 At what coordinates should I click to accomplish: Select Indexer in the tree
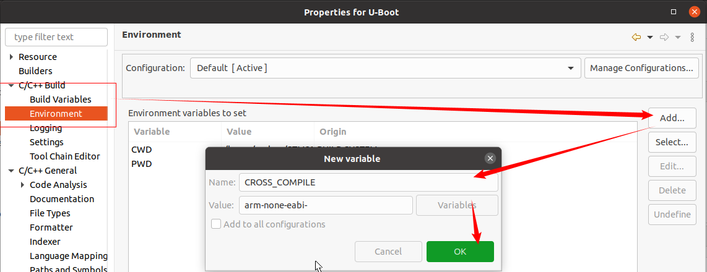coord(45,242)
